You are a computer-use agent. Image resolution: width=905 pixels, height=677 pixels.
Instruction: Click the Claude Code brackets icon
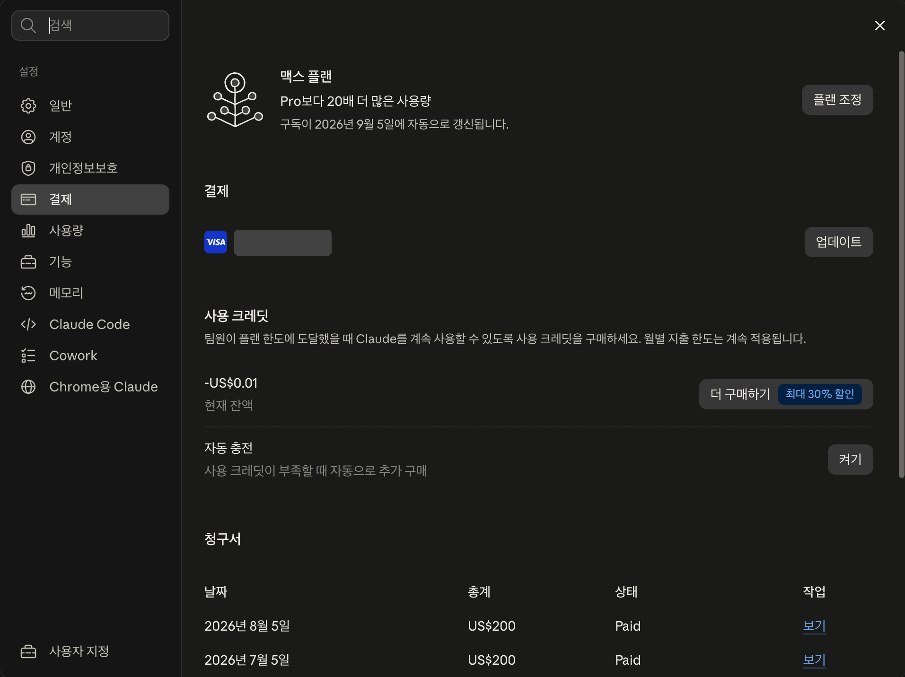click(x=28, y=324)
